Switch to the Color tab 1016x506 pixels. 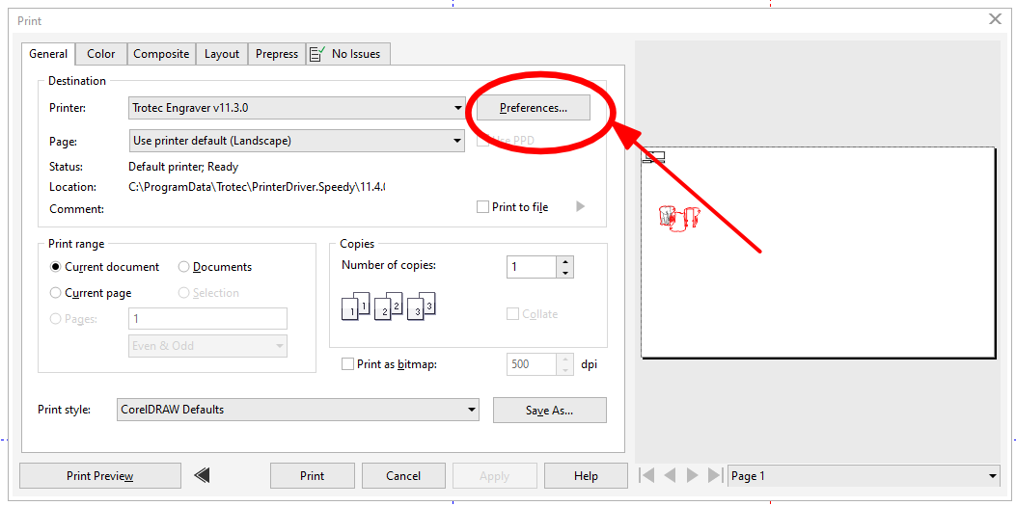pos(101,54)
